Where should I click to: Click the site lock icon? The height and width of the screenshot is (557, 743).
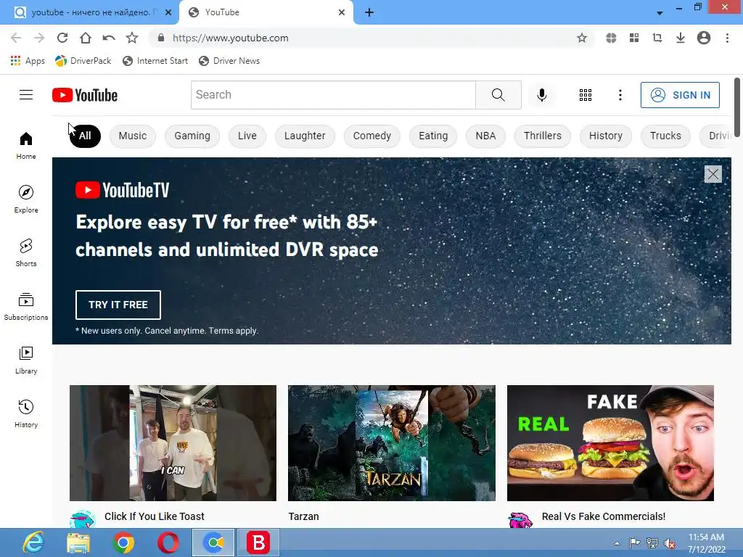pos(161,38)
